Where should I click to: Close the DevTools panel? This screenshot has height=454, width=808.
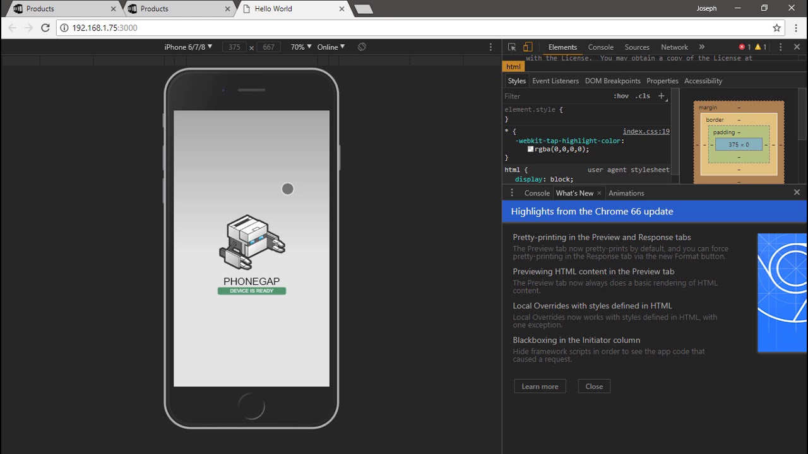(x=797, y=47)
